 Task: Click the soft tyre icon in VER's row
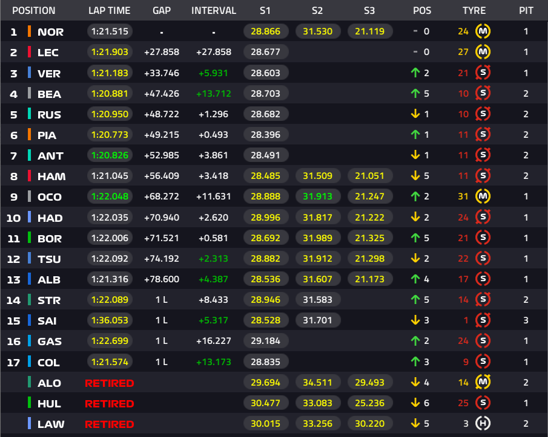point(483,73)
